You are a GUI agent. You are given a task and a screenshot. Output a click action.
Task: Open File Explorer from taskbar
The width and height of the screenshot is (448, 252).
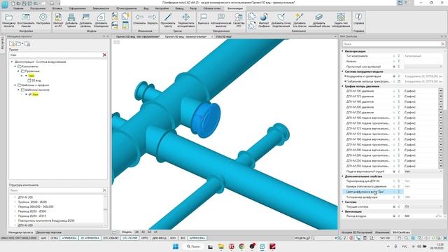point(221,246)
